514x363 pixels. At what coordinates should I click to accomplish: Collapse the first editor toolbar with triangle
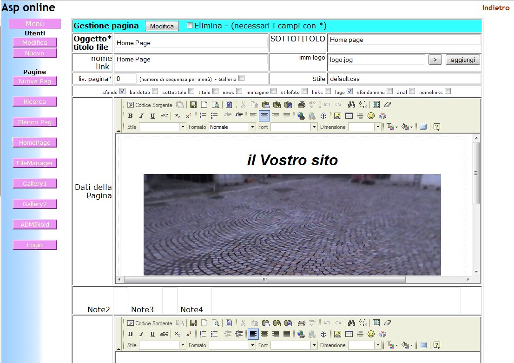119,131
